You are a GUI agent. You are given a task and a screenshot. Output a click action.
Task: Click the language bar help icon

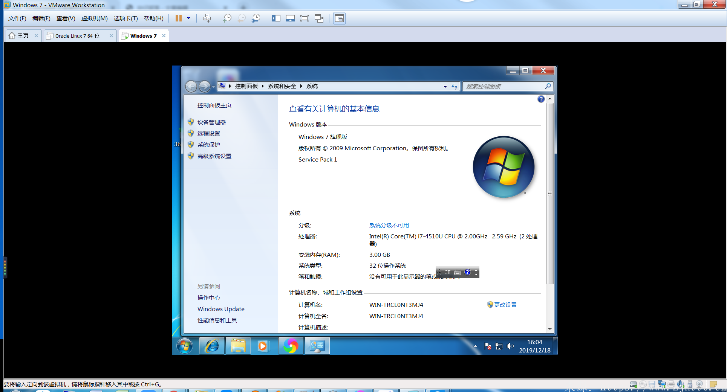click(468, 272)
